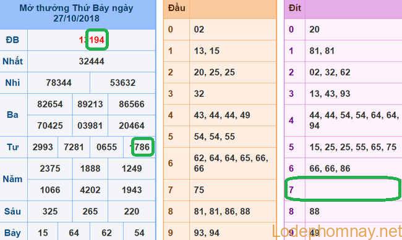This screenshot has height=240, width=402.
Task: Select Năm prize number 4202
Action: tap(90, 190)
